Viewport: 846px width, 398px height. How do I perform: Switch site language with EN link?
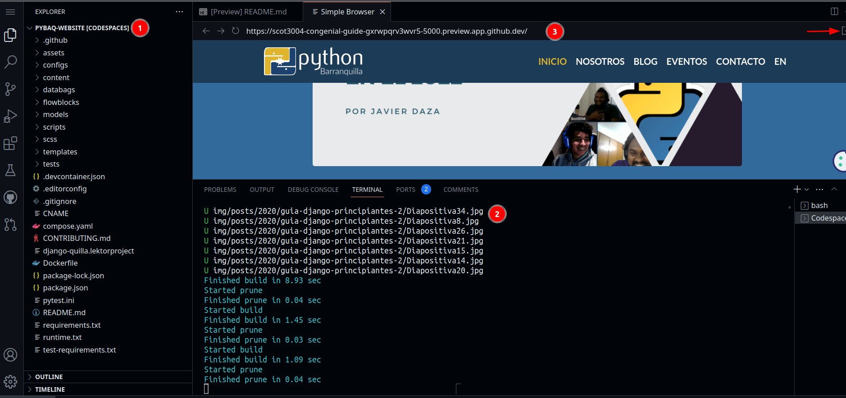[780, 62]
